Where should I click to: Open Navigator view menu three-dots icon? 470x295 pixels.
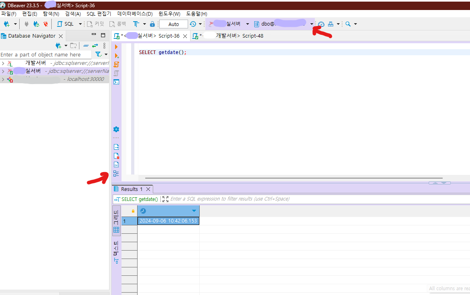[x=104, y=46]
